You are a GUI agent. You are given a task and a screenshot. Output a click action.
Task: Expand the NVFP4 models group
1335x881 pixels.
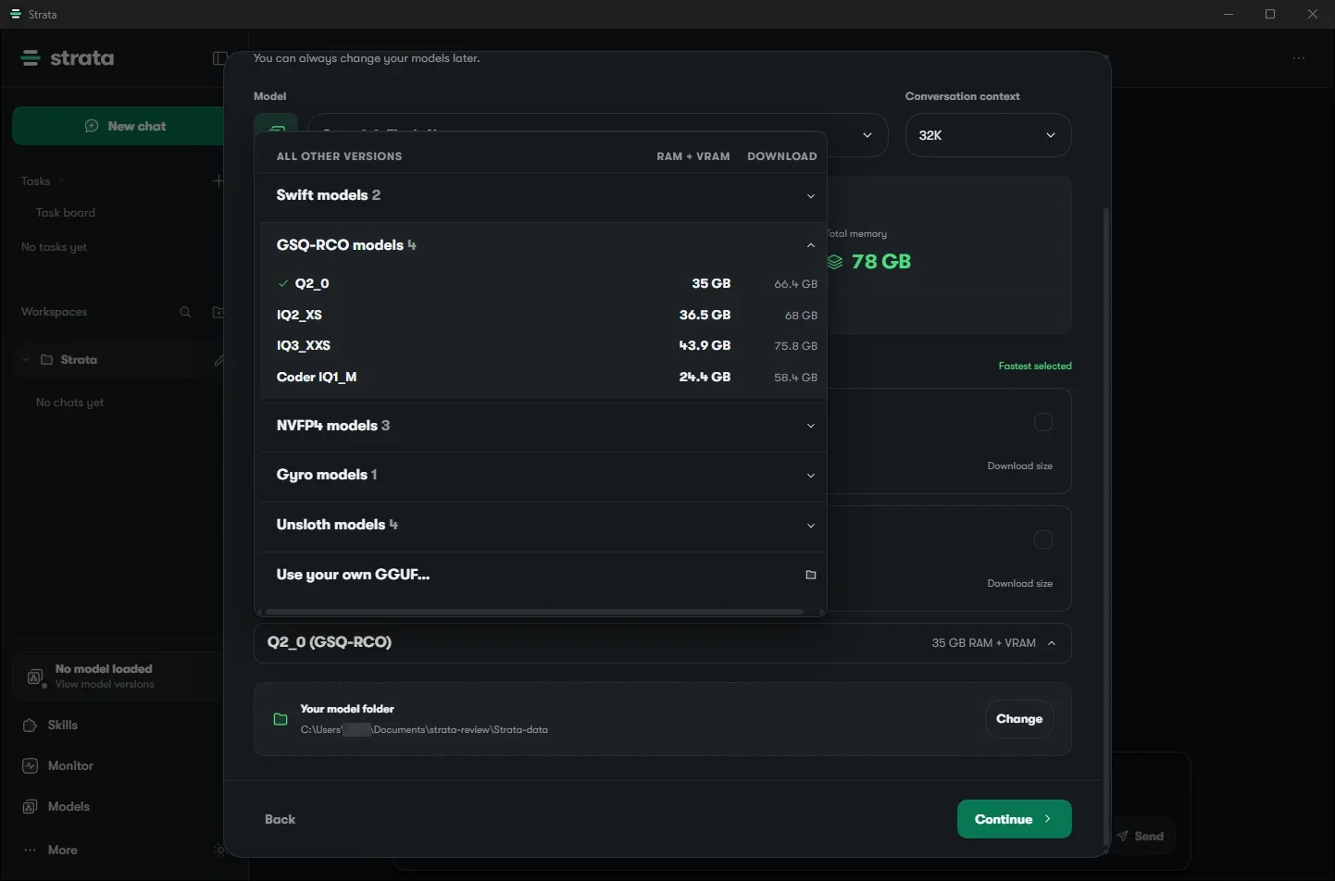click(543, 426)
